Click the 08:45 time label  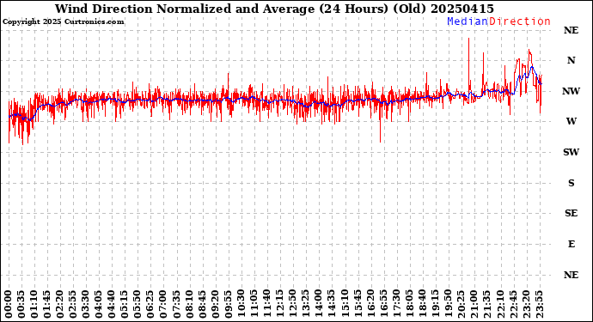click(x=203, y=304)
